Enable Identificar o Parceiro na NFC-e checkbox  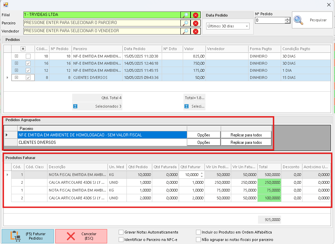pos(121,240)
